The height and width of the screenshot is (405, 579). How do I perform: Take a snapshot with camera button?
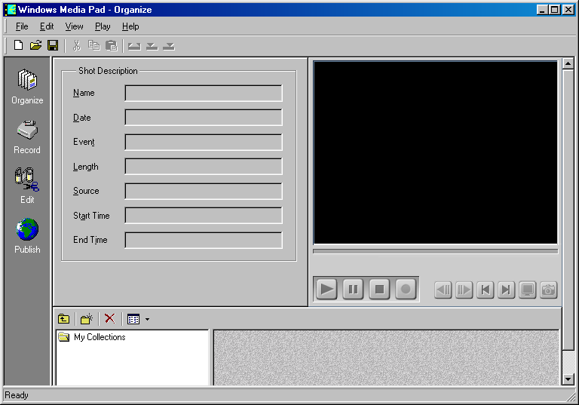pyautogui.click(x=548, y=290)
